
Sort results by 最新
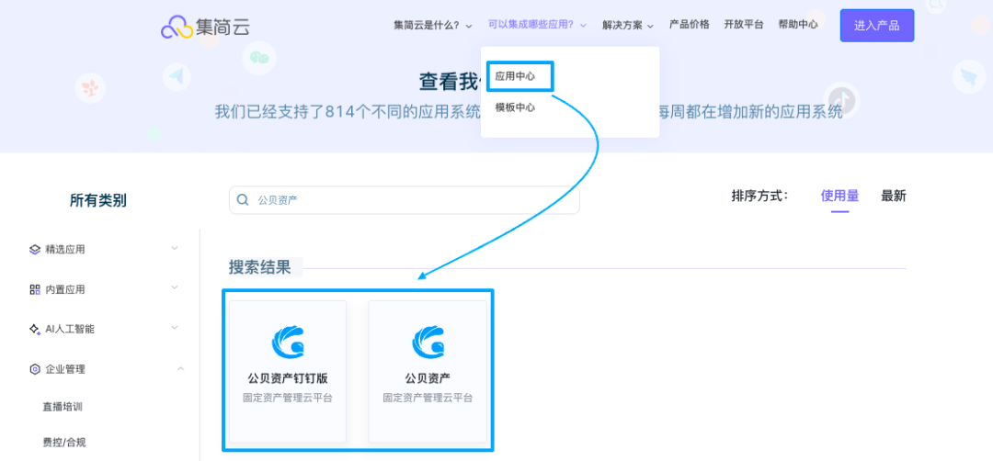tap(894, 196)
